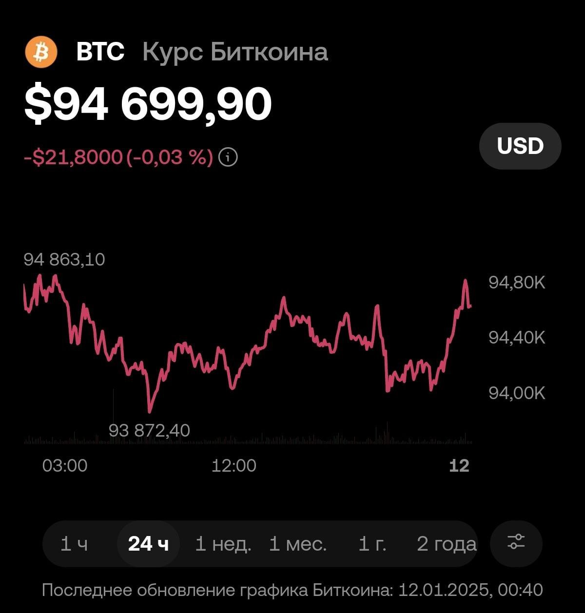The width and height of the screenshot is (585, 613).
Task: Open chart settings sliders icon
Action: pyautogui.click(x=516, y=543)
